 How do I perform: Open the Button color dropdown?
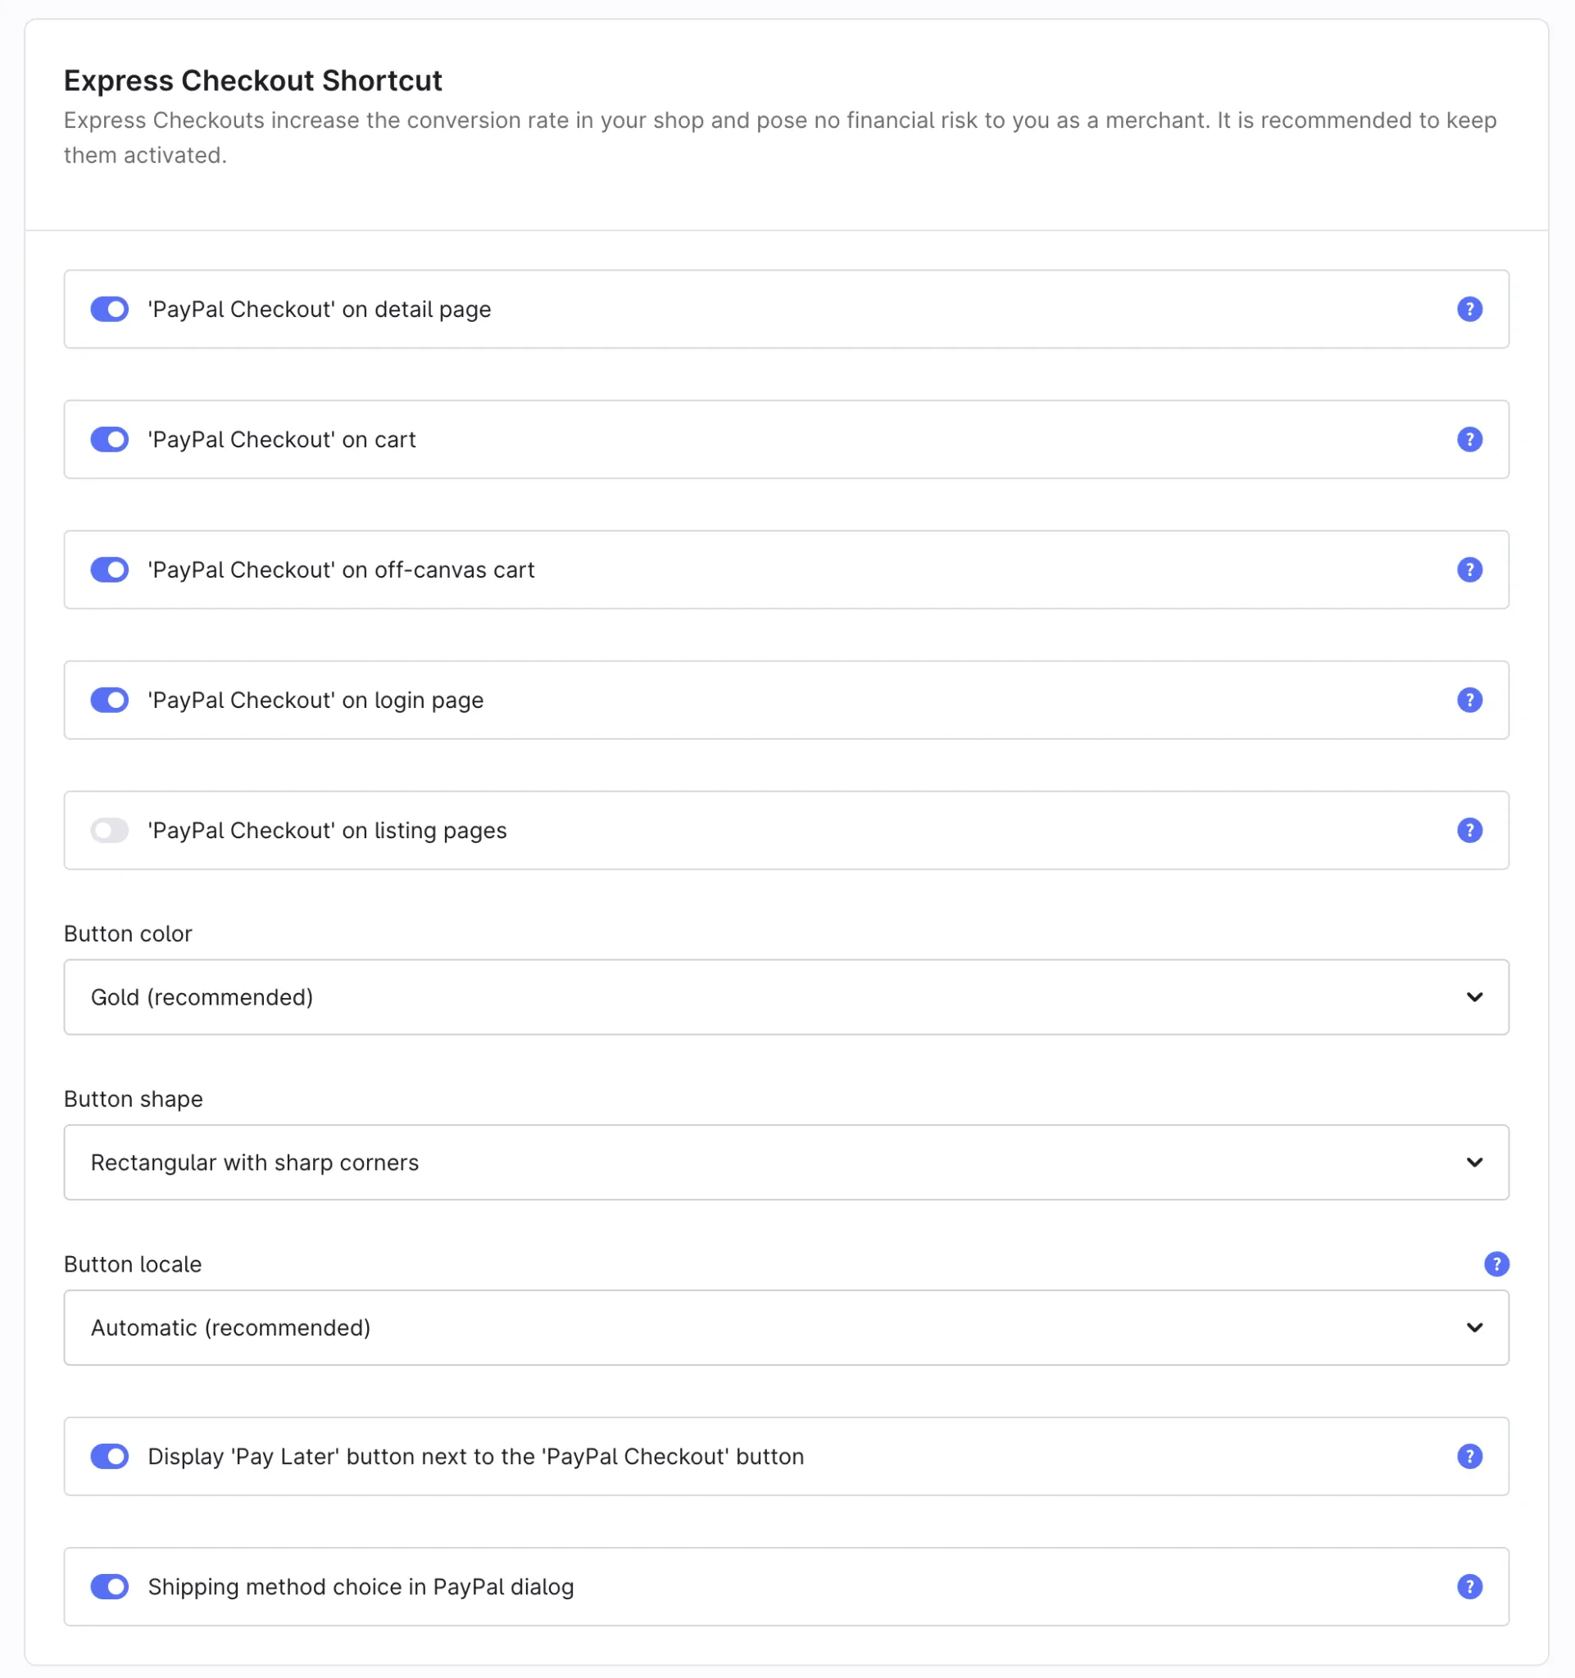point(785,997)
